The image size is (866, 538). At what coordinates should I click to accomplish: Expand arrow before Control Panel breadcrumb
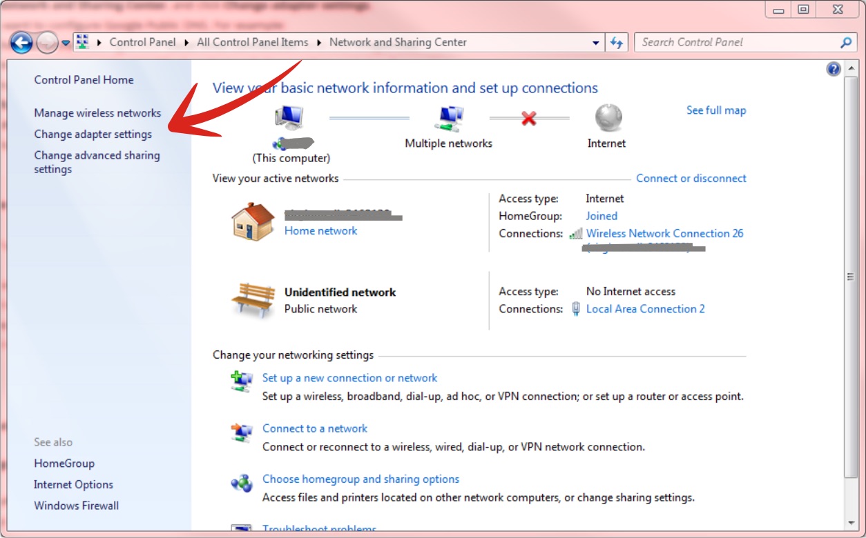click(99, 42)
